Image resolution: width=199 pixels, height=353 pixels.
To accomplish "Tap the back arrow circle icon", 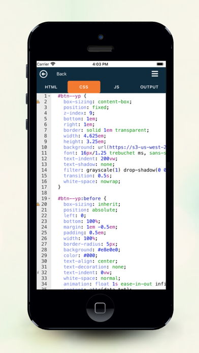I will (x=44, y=74).
